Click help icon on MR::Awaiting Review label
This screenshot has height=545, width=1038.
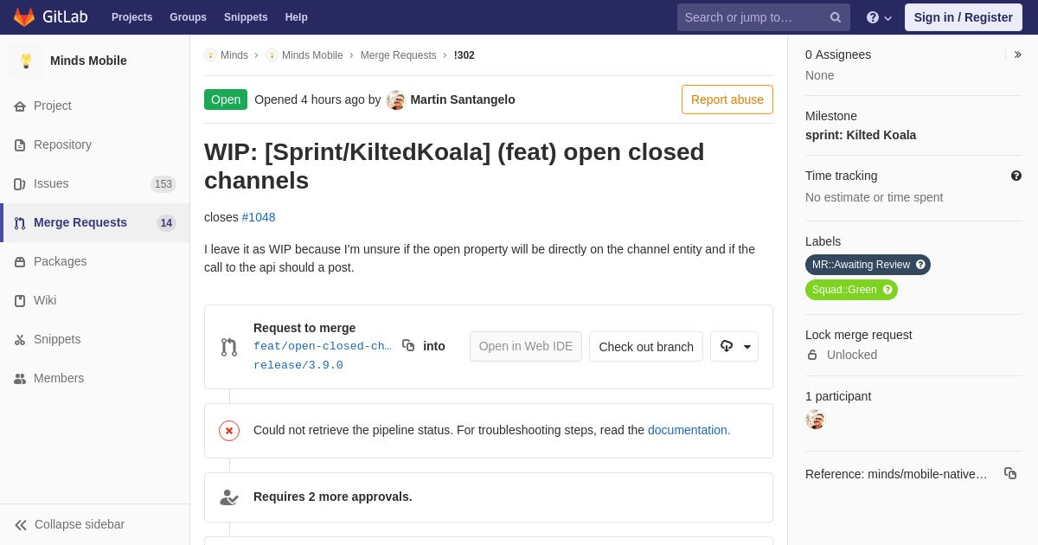click(920, 265)
